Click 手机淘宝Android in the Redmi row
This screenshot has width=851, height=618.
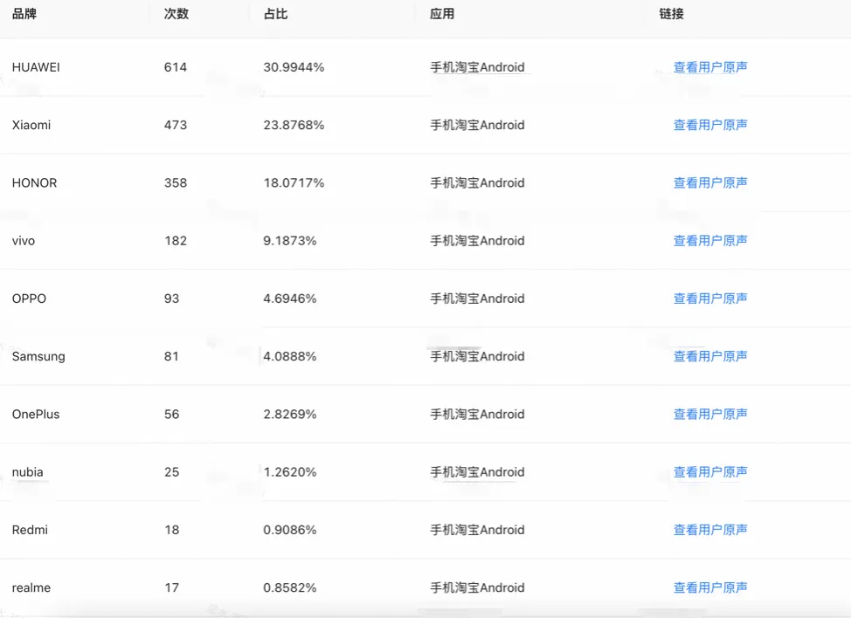(478, 530)
